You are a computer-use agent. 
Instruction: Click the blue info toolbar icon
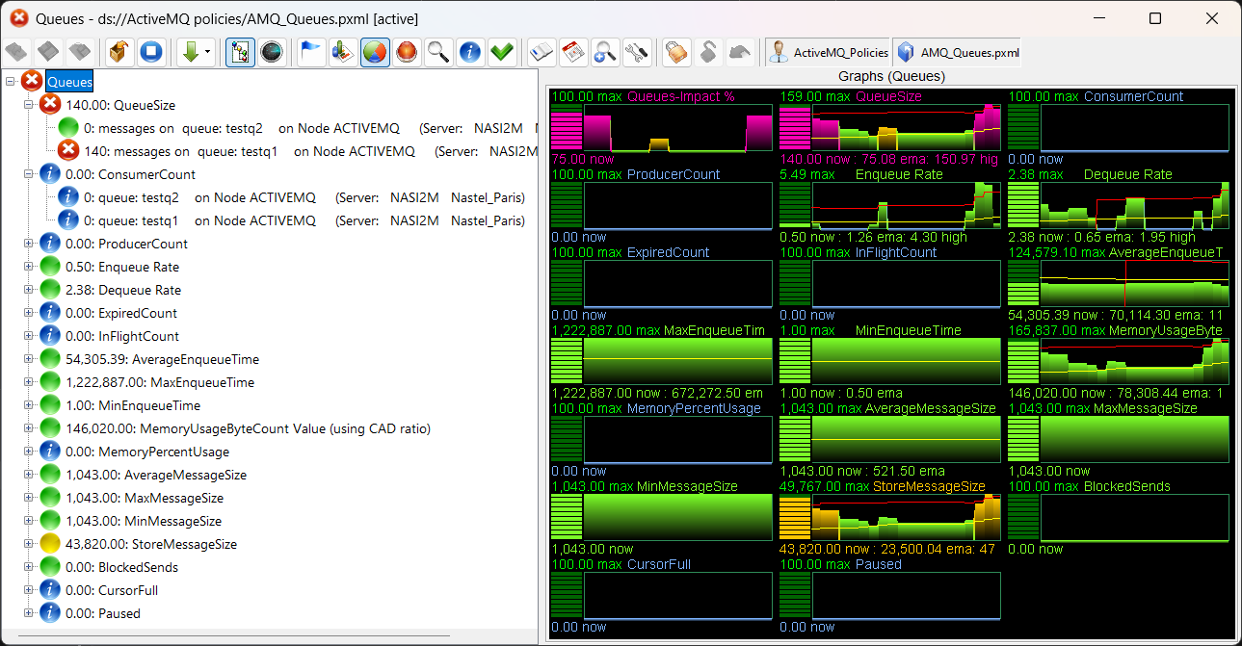click(469, 52)
